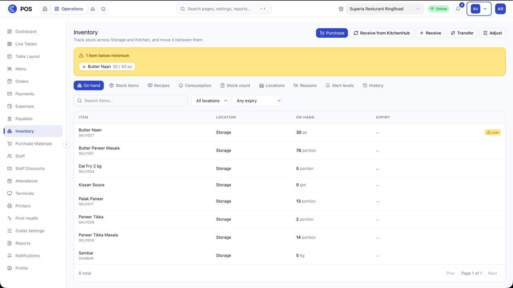The width and height of the screenshot is (513, 288).
Task: Click the building icon beside POS logo
Action: click(x=45, y=9)
